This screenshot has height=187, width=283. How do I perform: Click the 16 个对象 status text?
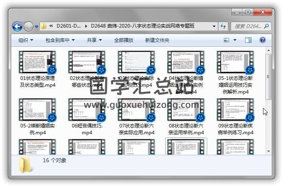(x=55, y=161)
